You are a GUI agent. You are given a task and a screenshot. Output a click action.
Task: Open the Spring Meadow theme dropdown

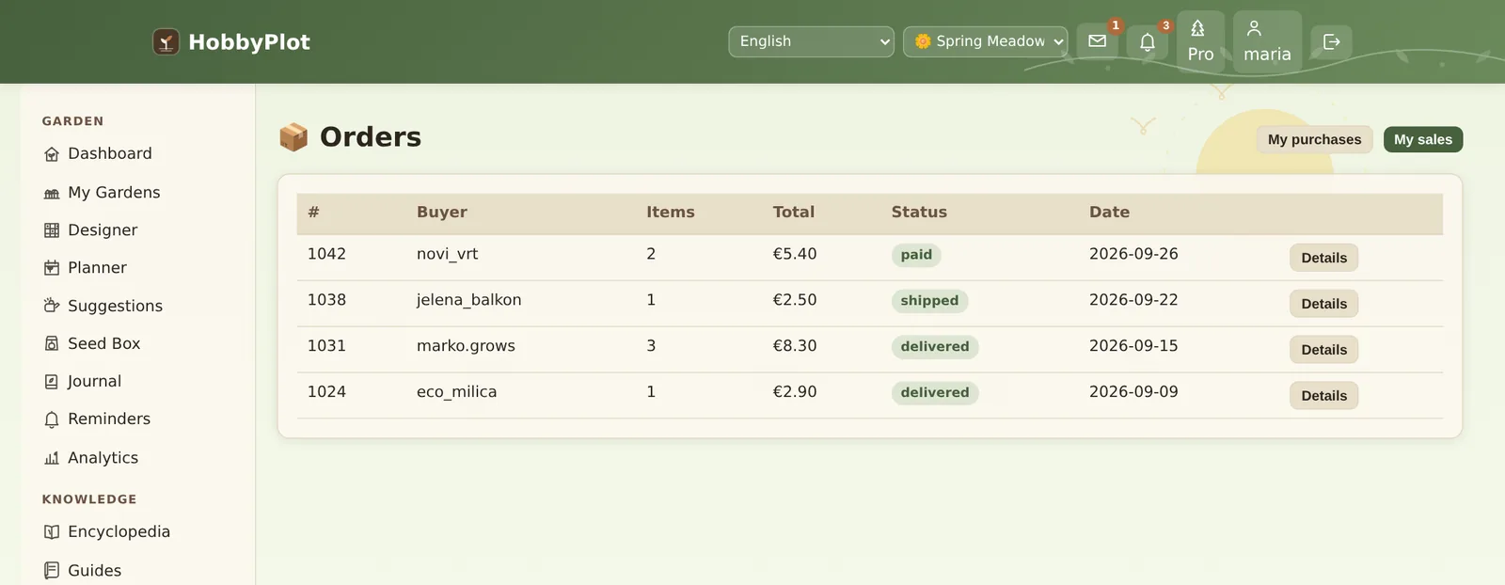point(985,41)
